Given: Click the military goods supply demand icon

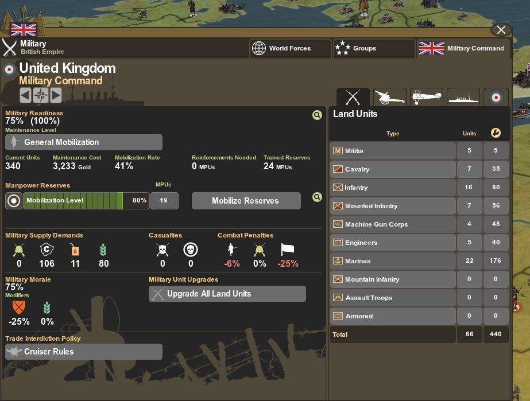Looking at the screenshot, I should tap(19, 250).
